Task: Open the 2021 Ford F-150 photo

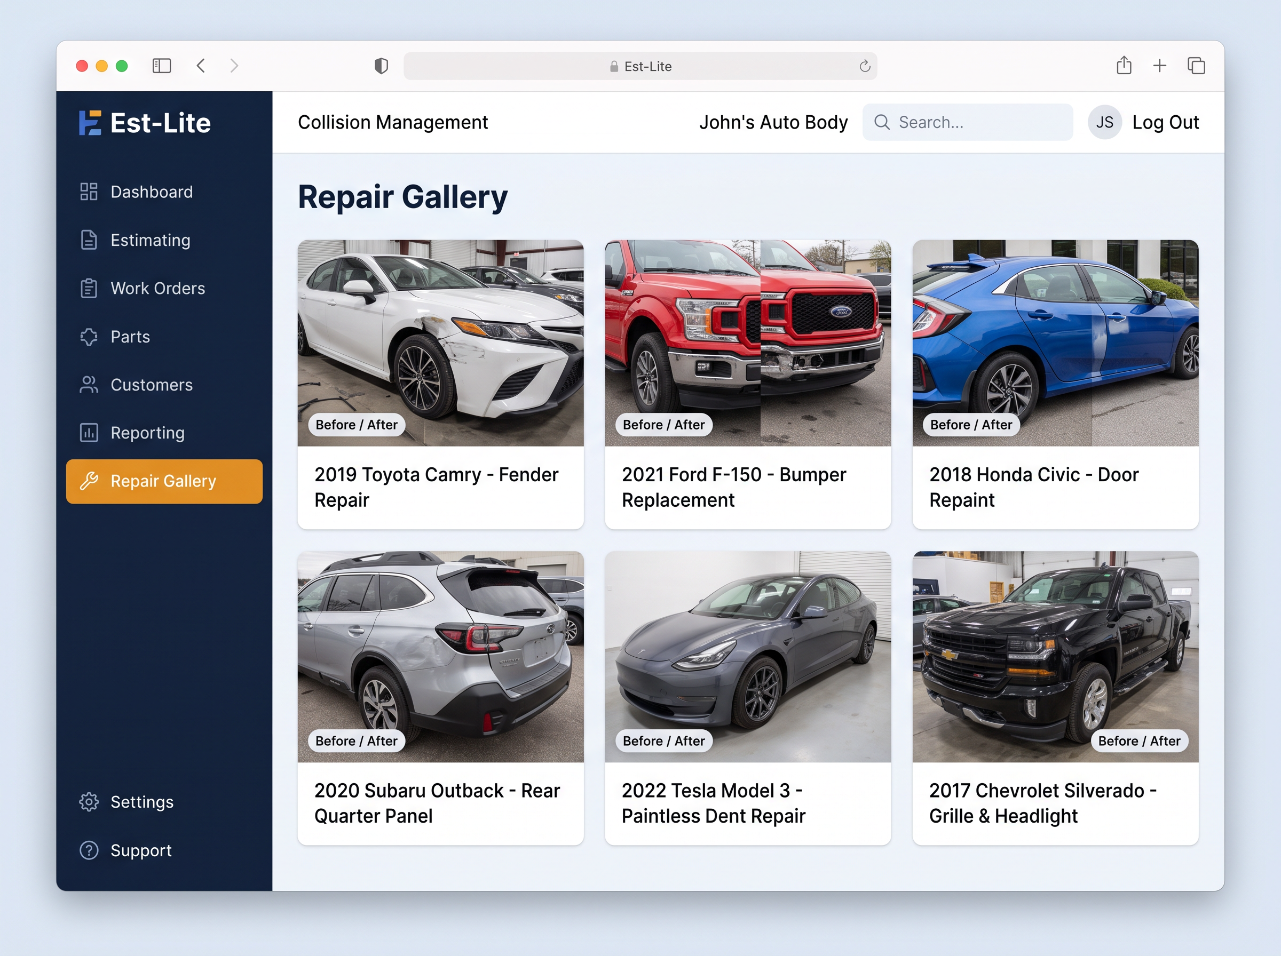Action: tap(748, 343)
